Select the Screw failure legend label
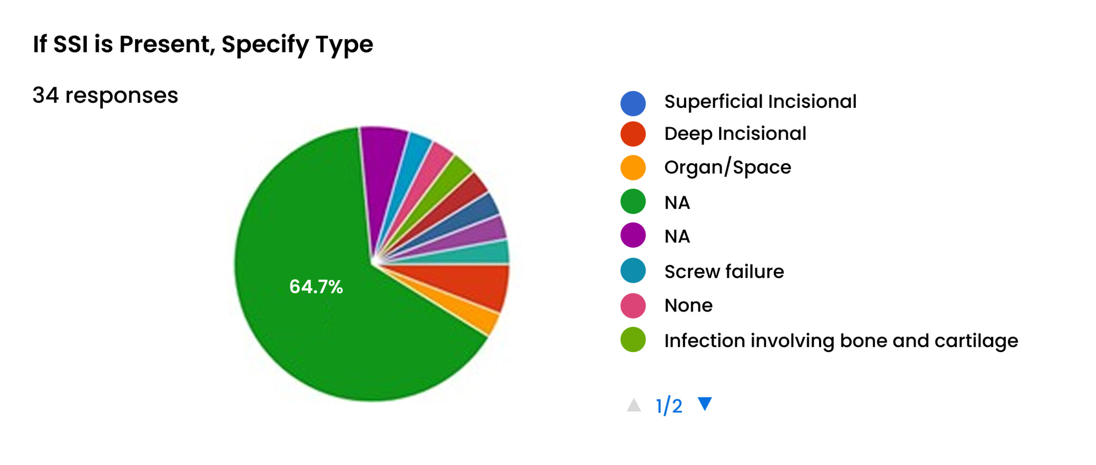 click(724, 272)
